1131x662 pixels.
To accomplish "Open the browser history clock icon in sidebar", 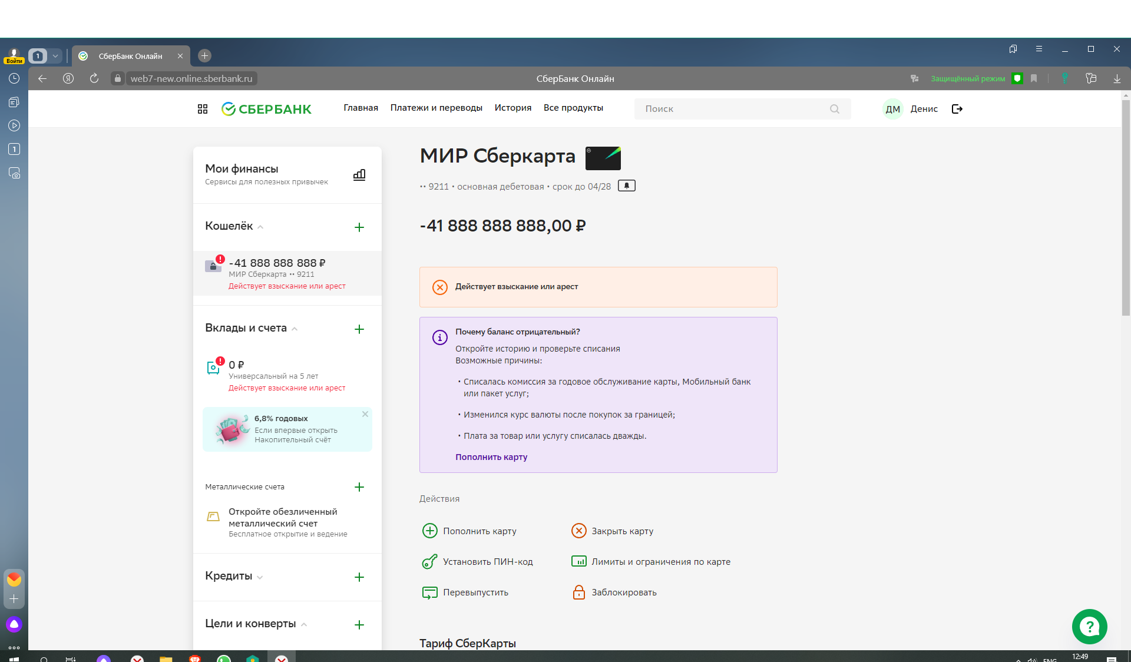I will coord(14,78).
